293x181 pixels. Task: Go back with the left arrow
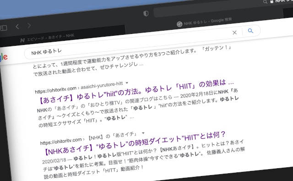(x=17, y=27)
